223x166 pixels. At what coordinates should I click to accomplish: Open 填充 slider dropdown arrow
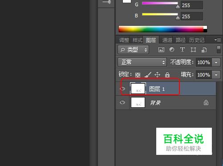[216, 75]
